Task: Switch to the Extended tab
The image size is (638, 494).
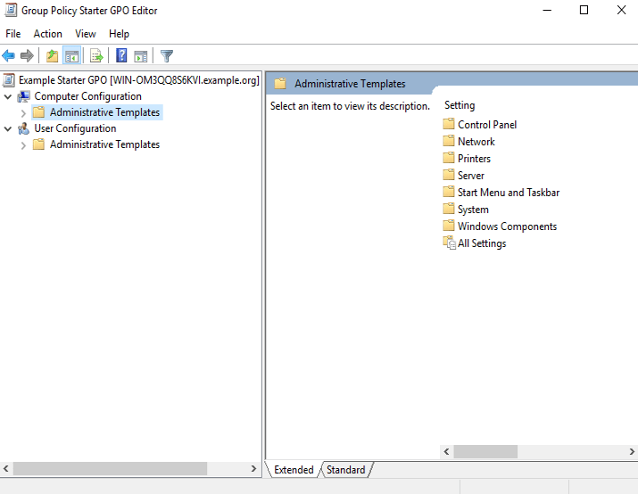Action: [x=294, y=470]
